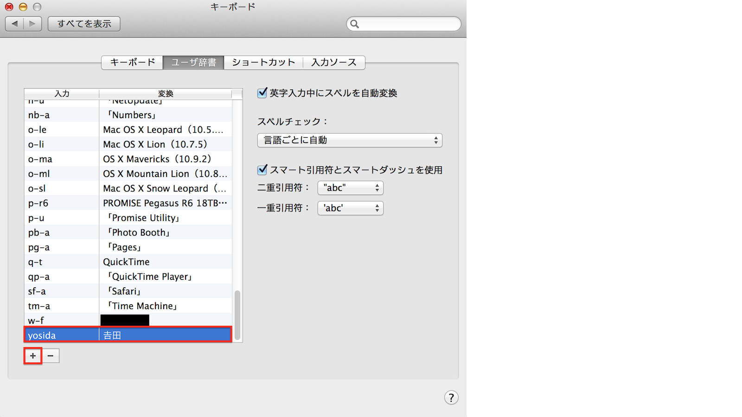The width and height of the screenshot is (742, 417).
Task: Zoom the キーボード window
Action: click(x=37, y=7)
